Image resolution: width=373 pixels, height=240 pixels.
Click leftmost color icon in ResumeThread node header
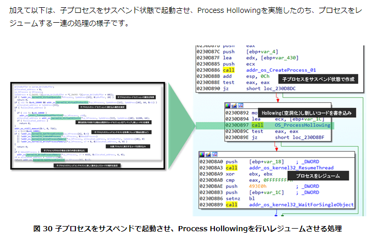click(x=203, y=154)
